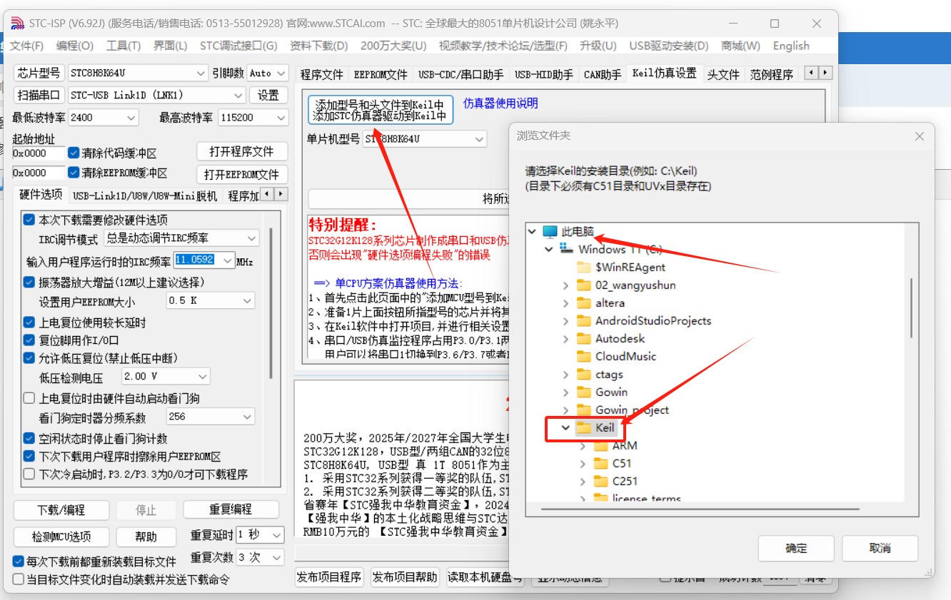Image resolution: width=951 pixels, height=600 pixels.
Task: Toggle 清除EEPROM缓冲区 checkbox
Action: click(74, 173)
